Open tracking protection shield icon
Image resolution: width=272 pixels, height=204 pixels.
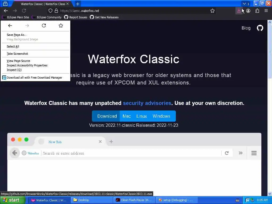pos(50,11)
